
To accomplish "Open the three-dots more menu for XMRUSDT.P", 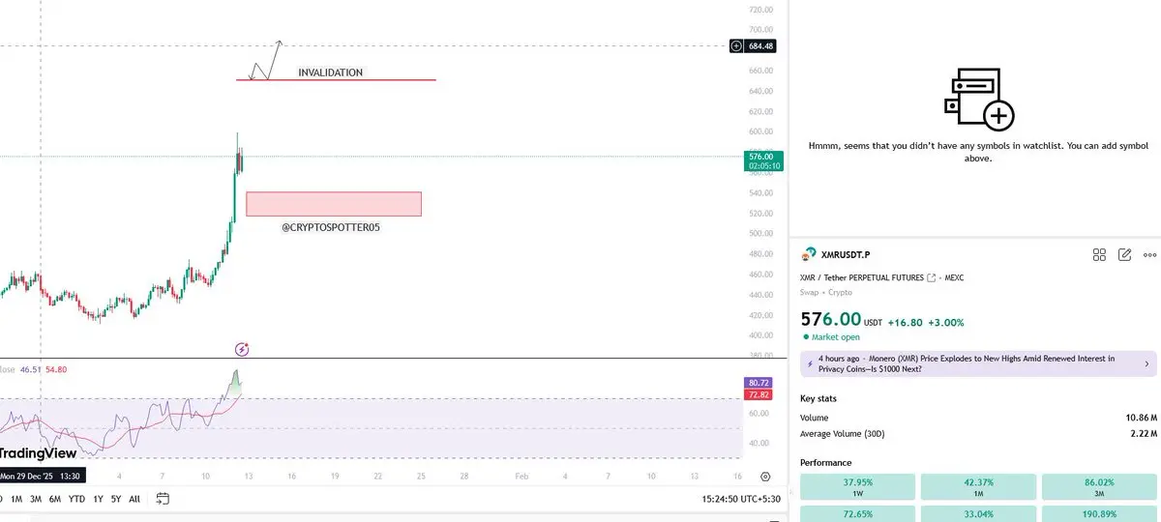I will (x=1149, y=255).
